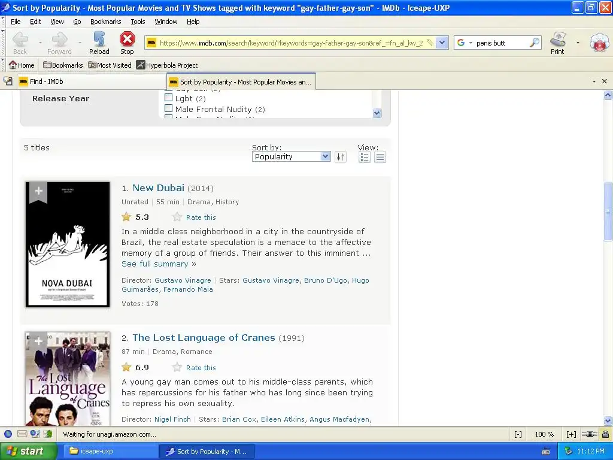
Task: Click the magnifying glass search icon
Action: pos(535,43)
